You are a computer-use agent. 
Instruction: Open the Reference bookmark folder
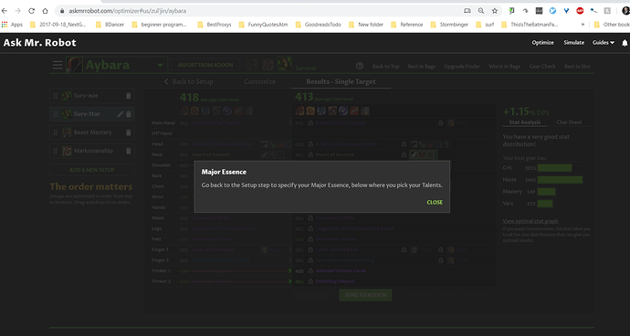coord(406,25)
